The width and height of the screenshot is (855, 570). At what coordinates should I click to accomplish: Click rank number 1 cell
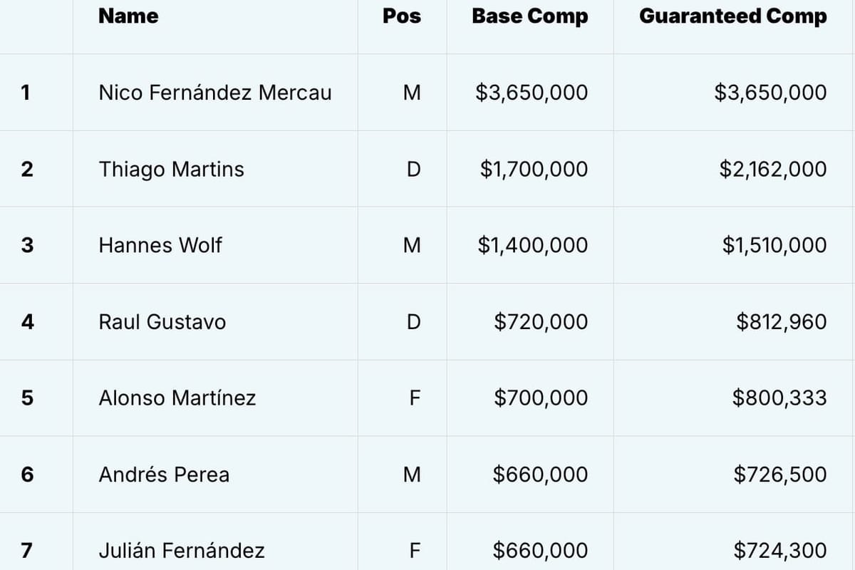(26, 93)
